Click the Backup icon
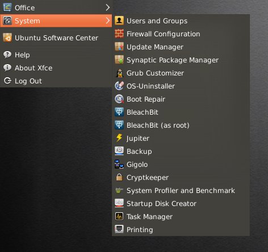The width and height of the screenshot is (268, 252). point(119,151)
